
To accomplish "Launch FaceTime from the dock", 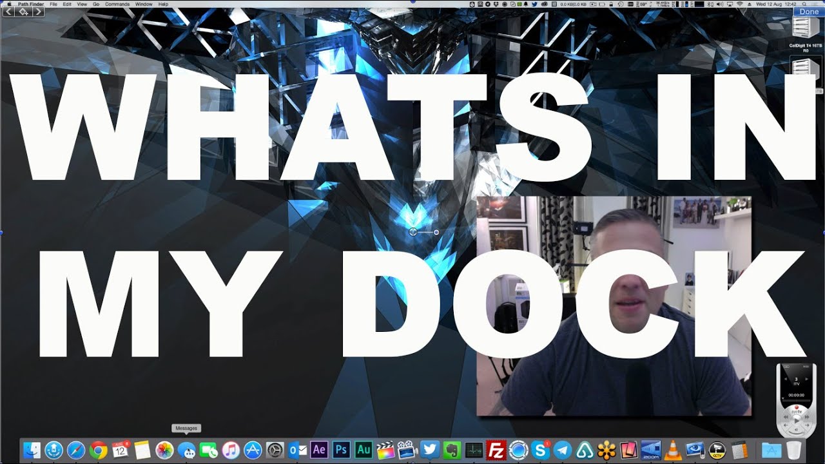I will [x=209, y=450].
